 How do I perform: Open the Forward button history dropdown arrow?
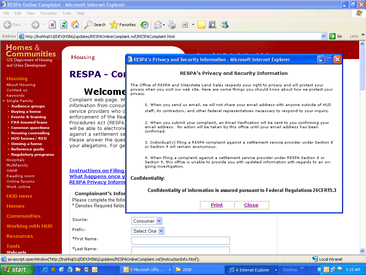tap(44, 25)
